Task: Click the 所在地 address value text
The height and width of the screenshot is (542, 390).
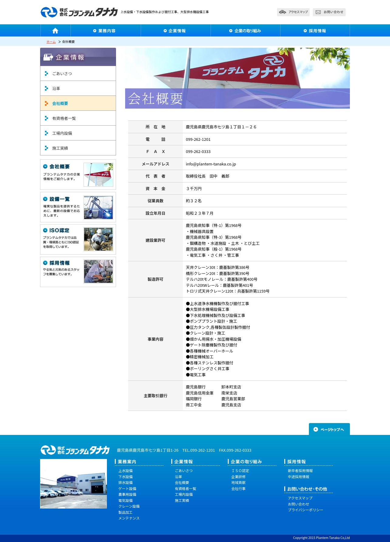Action: 221,127
